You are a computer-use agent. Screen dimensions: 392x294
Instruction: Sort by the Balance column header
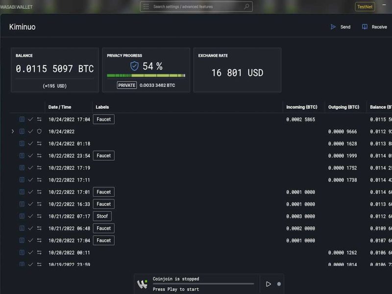(381, 107)
